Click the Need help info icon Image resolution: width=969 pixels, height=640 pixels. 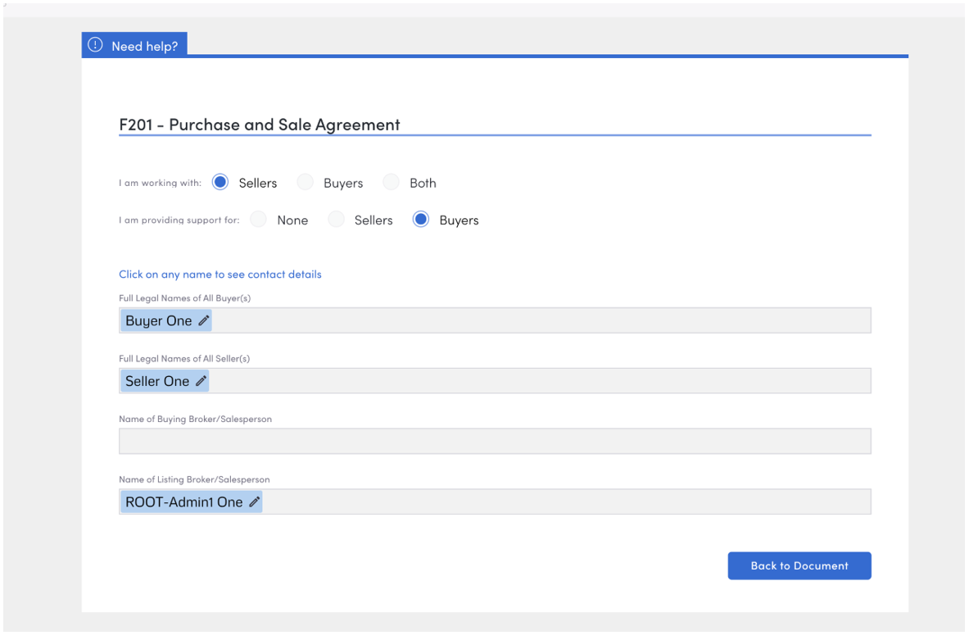tap(95, 45)
